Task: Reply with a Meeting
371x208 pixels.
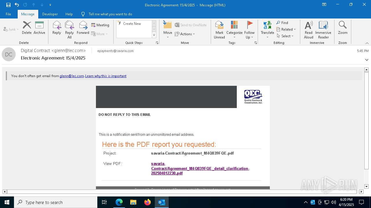Action: (100, 25)
